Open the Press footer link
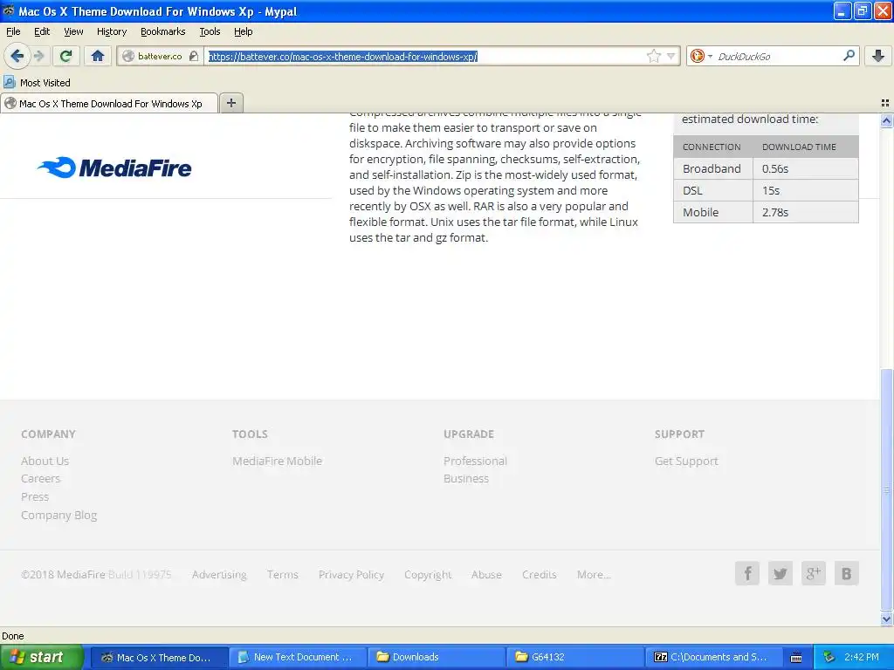This screenshot has width=894, height=670. tap(35, 496)
